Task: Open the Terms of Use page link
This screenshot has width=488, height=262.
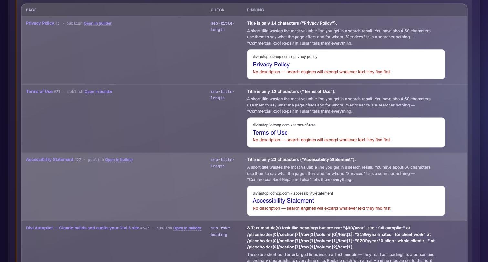Action: [39, 92]
